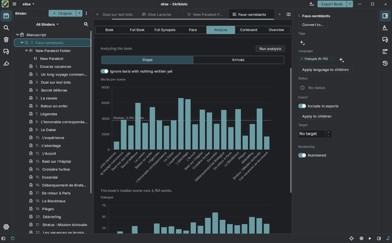Open the properties panel icon on right

(385, 16)
